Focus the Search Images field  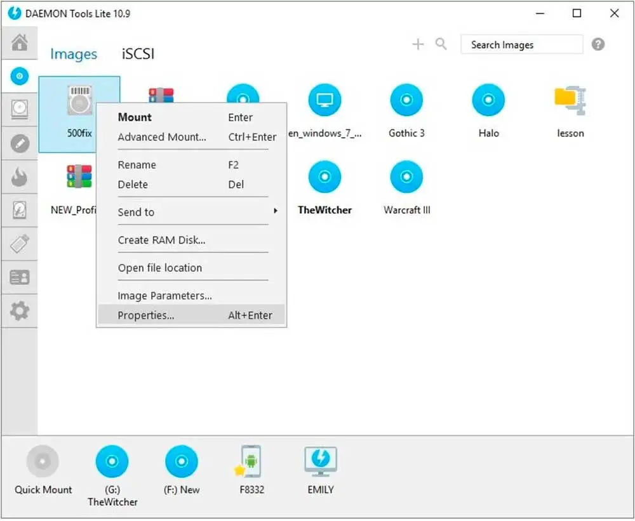coord(521,44)
